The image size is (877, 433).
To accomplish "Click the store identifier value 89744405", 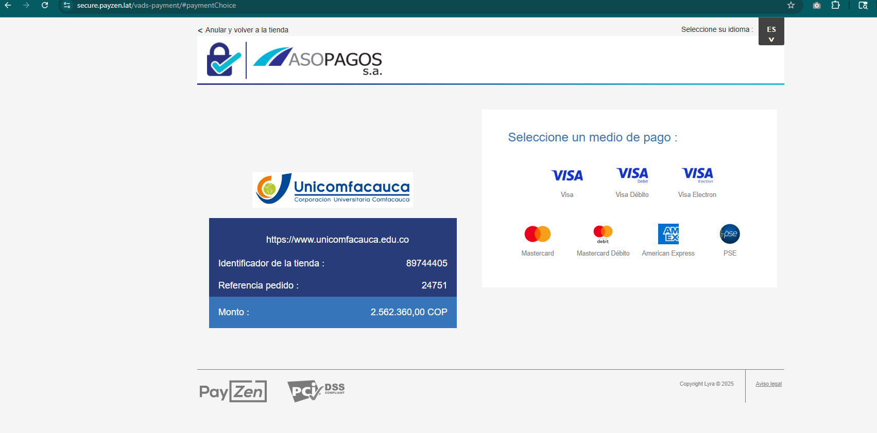I will point(426,263).
